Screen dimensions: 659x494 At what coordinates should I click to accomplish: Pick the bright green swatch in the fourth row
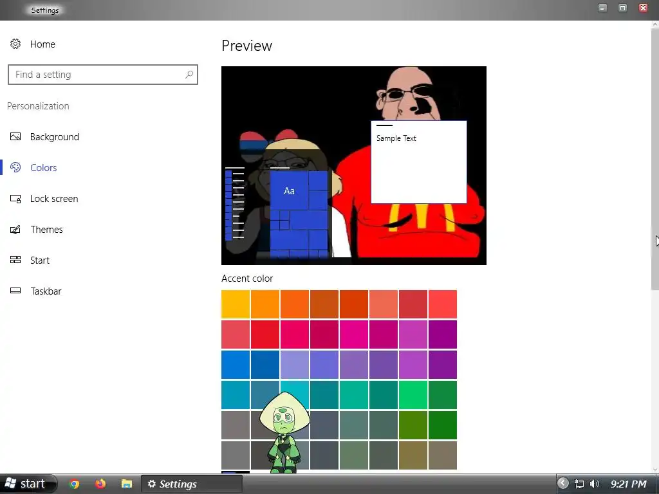[413, 395]
